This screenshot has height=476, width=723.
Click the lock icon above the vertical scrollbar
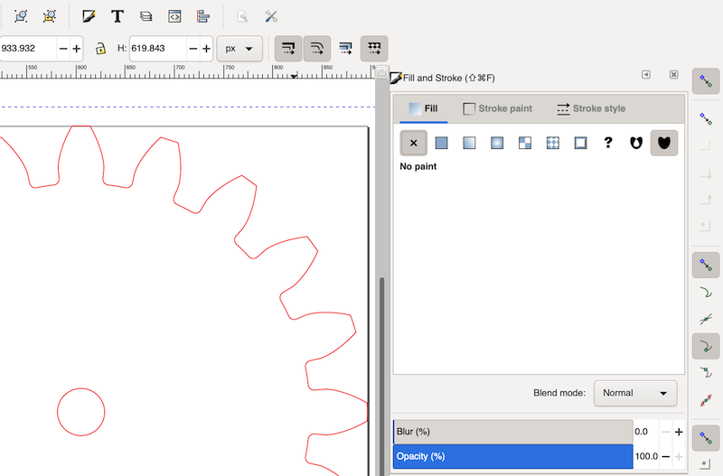click(381, 71)
